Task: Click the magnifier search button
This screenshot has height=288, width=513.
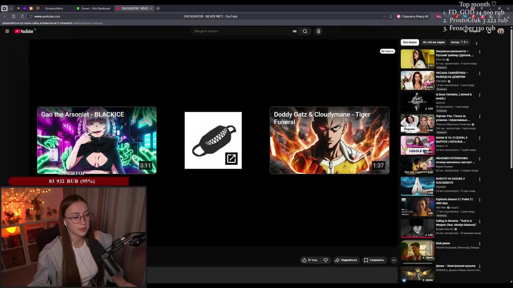Action: coord(305,31)
